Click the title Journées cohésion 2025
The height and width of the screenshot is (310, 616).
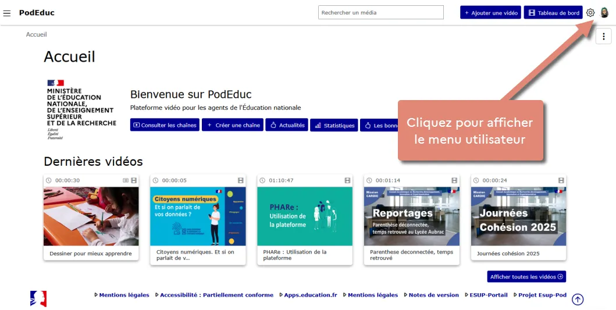(508, 254)
